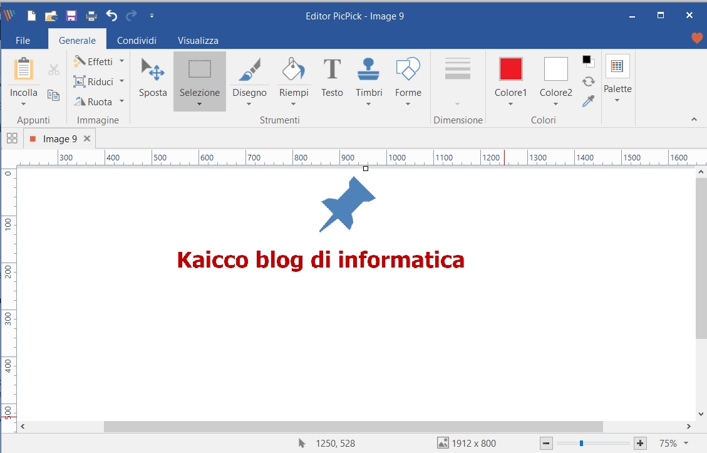Expand Colore1 dropdown arrow
The height and width of the screenshot is (453, 707).
click(510, 104)
